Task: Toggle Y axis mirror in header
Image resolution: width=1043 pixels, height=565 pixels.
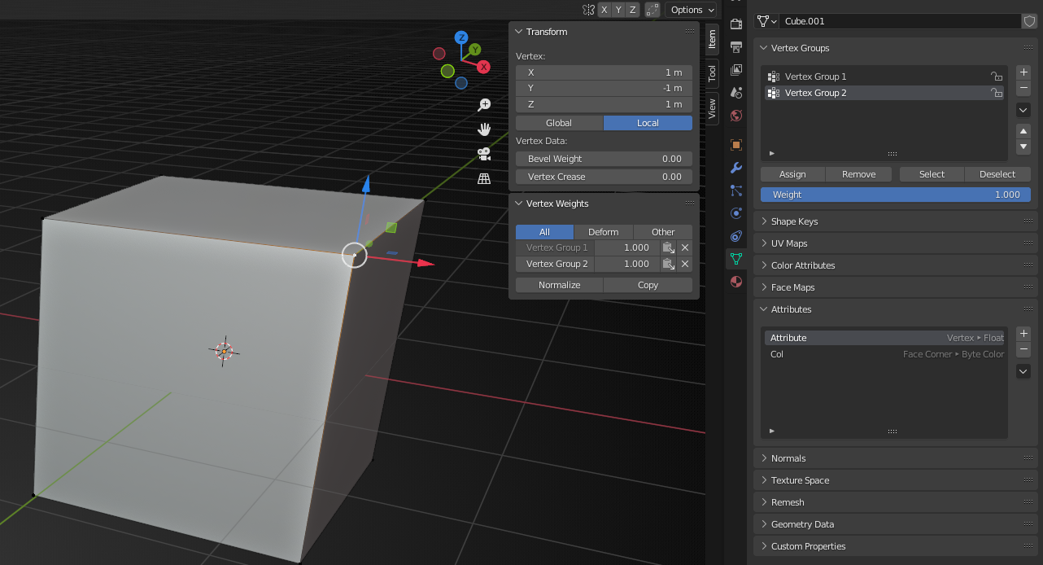Action: [618, 10]
